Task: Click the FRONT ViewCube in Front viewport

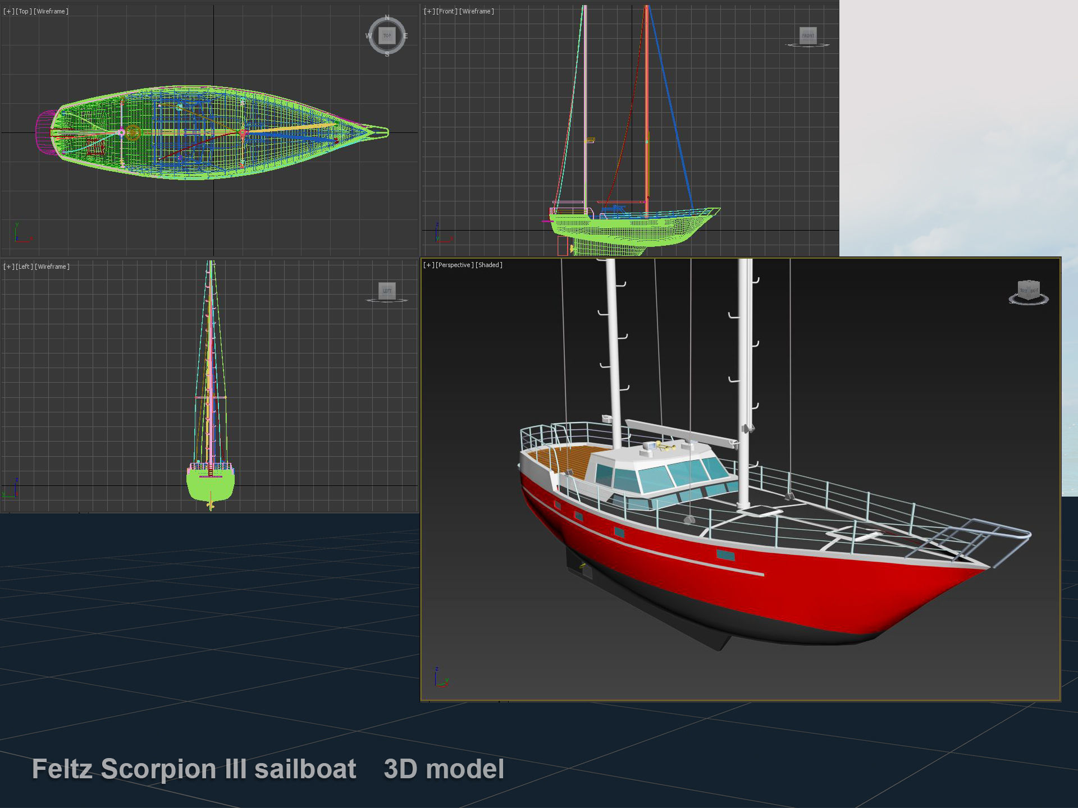Action: (807, 35)
